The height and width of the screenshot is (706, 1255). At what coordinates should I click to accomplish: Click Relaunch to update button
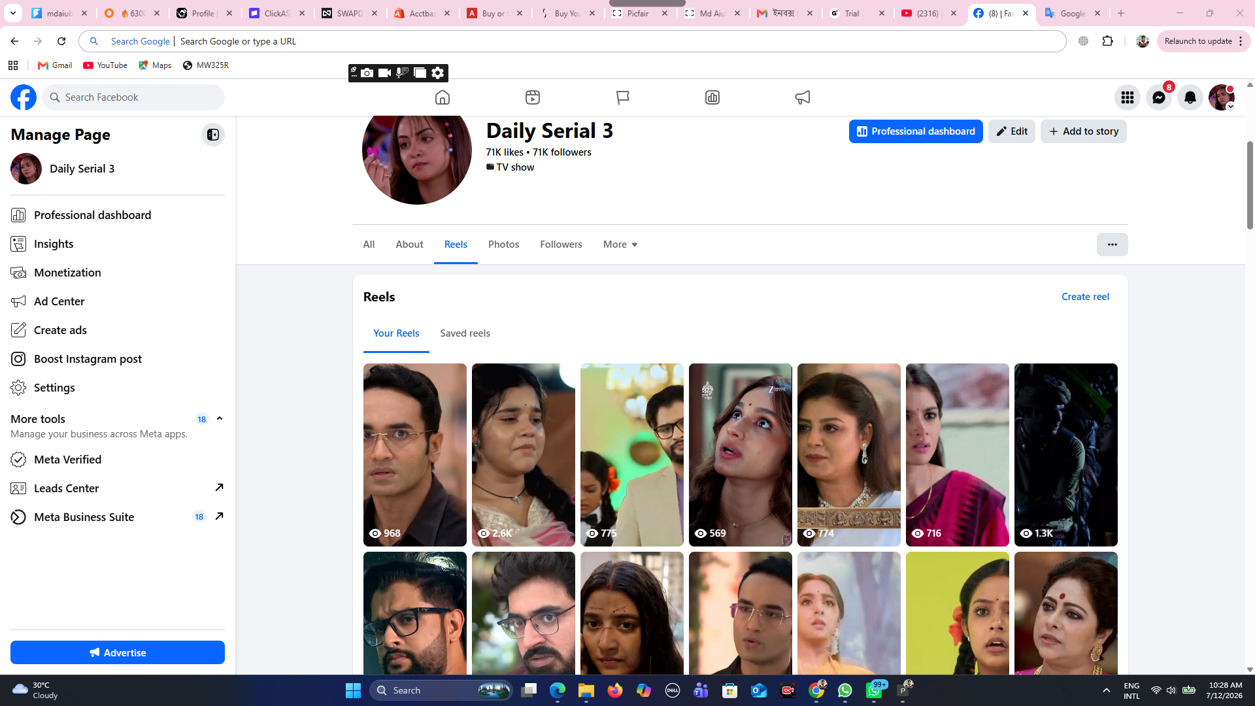pyautogui.click(x=1203, y=41)
